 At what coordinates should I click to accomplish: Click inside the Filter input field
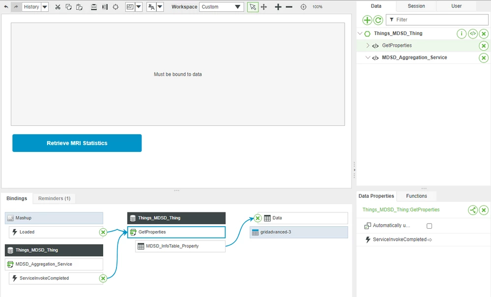click(437, 19)
